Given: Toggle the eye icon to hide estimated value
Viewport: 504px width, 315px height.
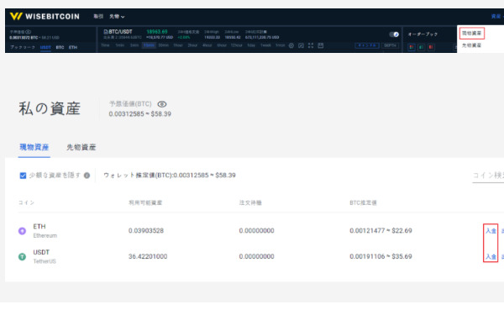Looking at the screenshot, I should [x=162, y=104].
